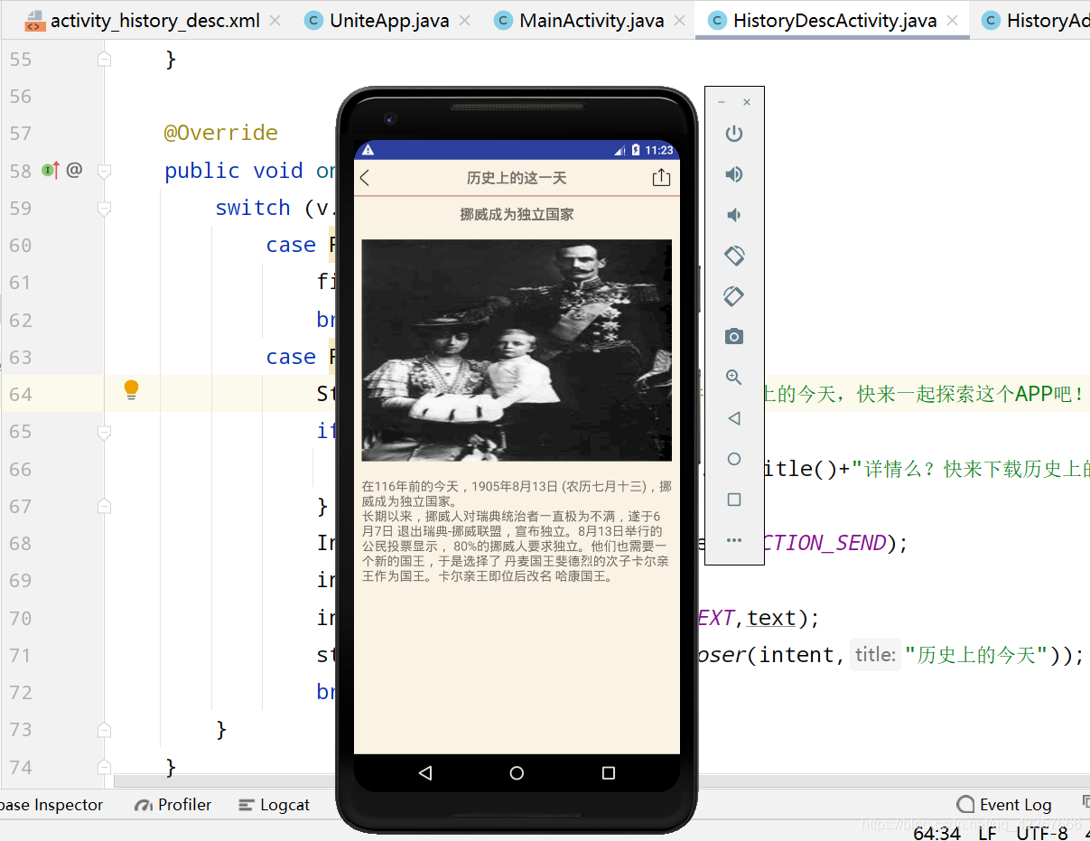
Task: Tap the share icon in app header
Action: click(661, 177)
